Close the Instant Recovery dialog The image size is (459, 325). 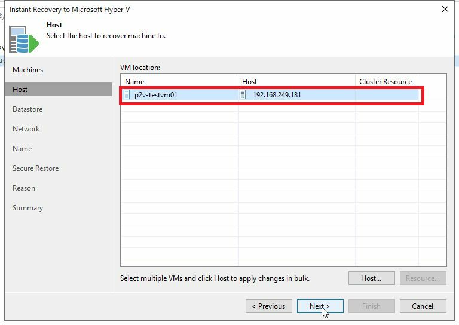click(x=445, y=10)
